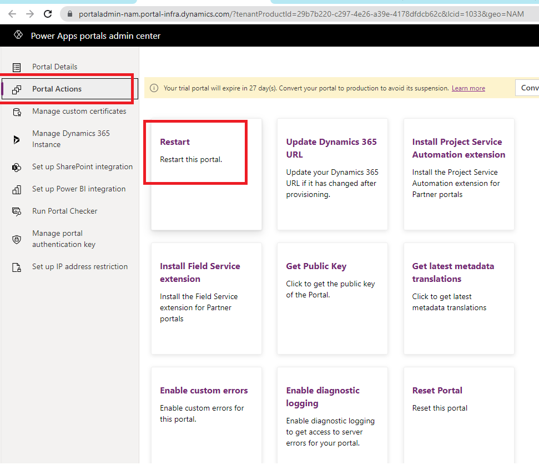Viewport: 539px width, 465px height.
Task: Click the Restart card title
Action: 175,142
